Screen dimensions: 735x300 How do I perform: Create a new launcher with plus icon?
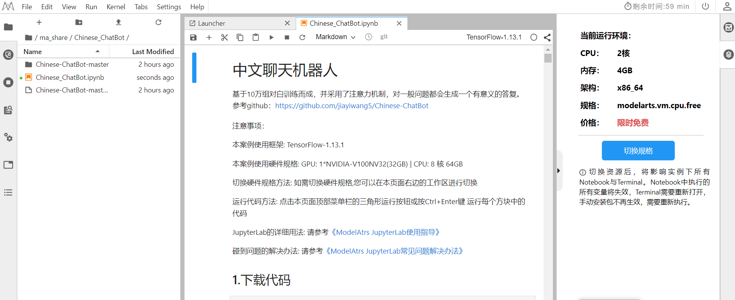click(x=39, y=22)
